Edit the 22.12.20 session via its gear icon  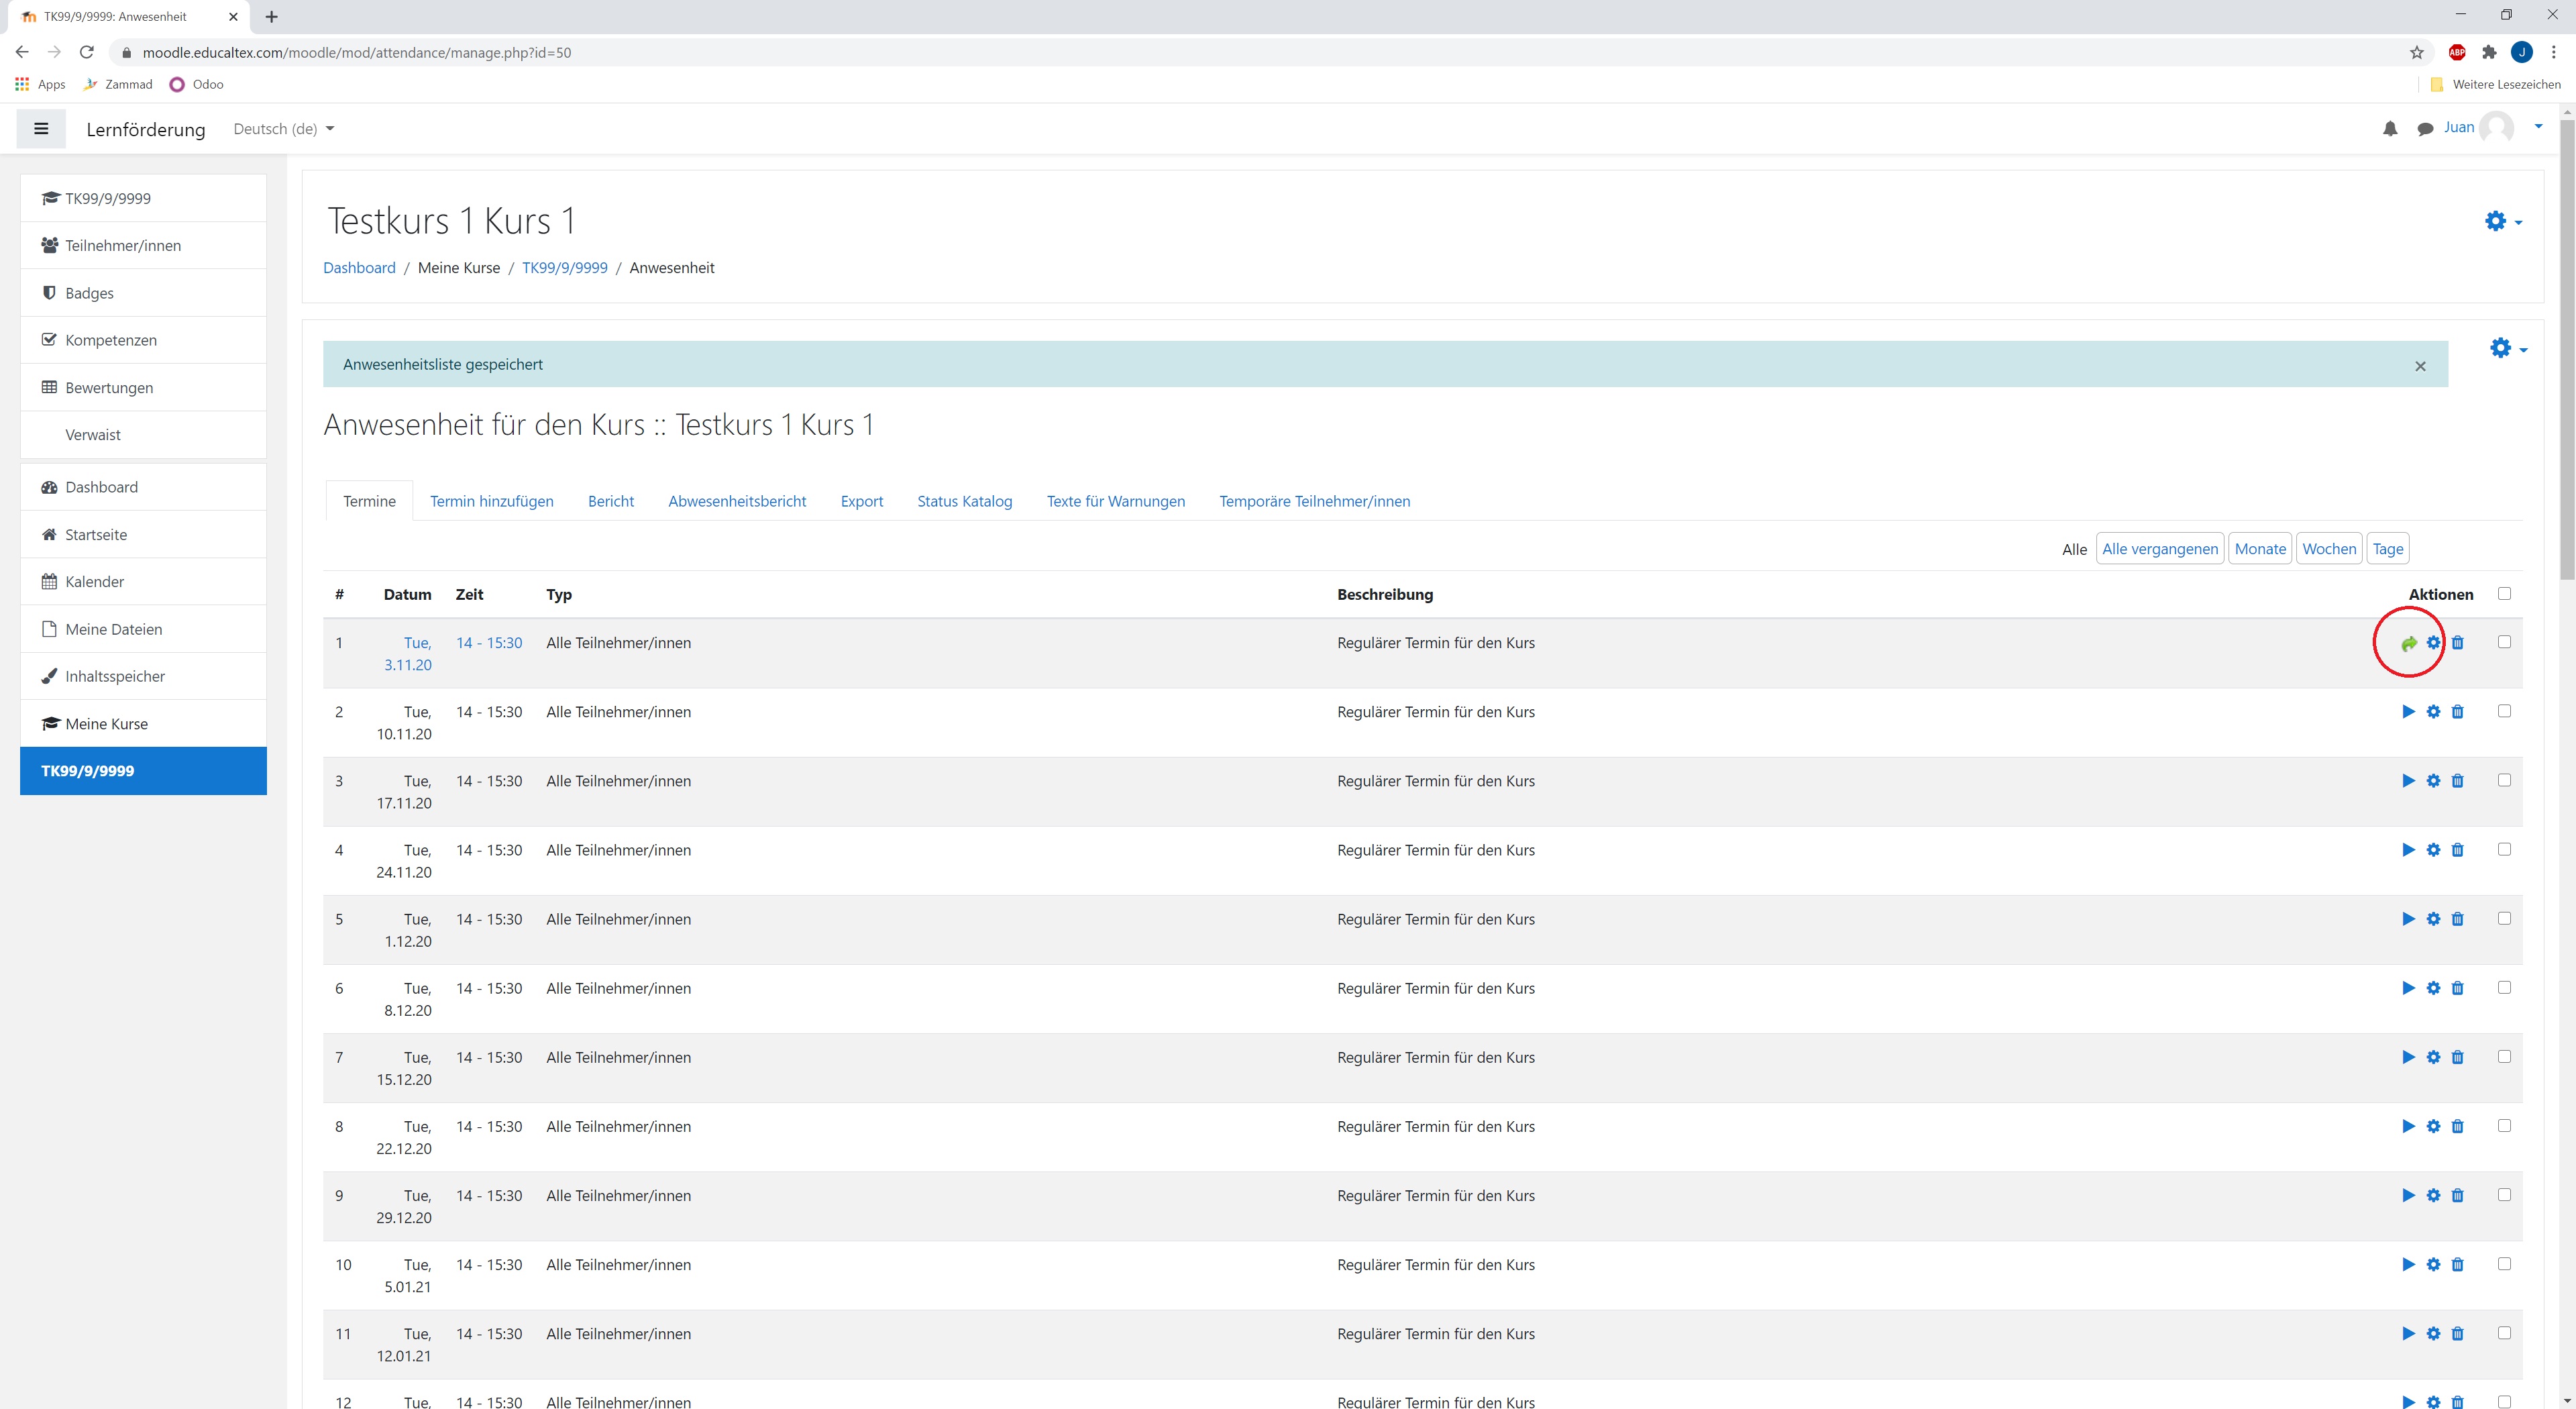click(x=2433, y=1125)
